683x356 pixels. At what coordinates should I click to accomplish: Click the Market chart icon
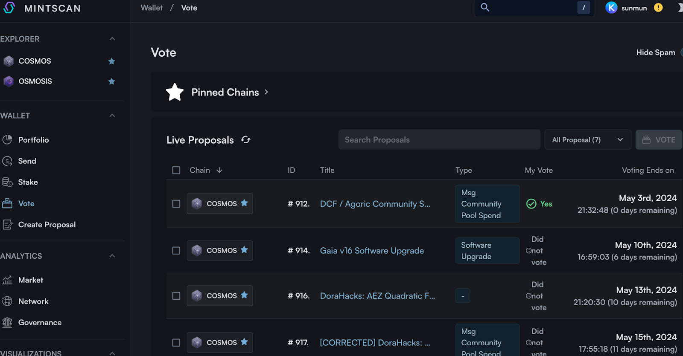7,280
